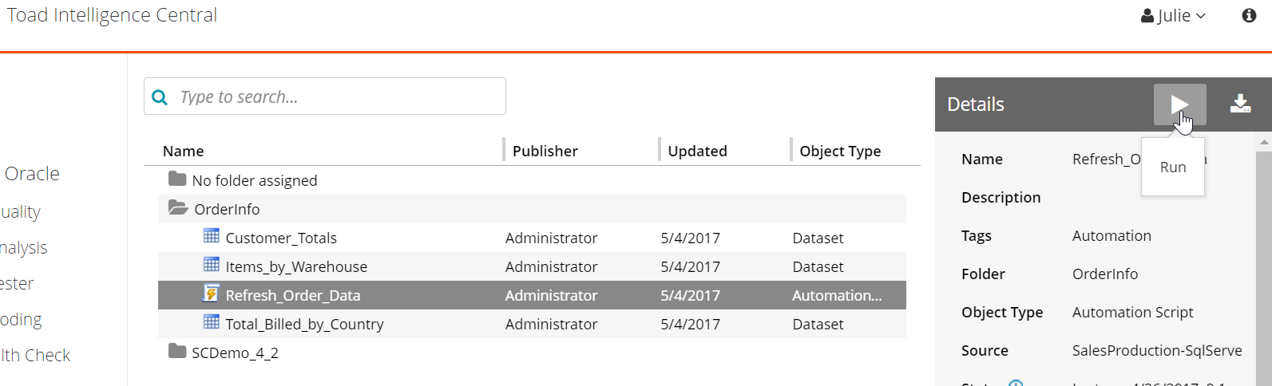Click Administrator publisher in Refresh_Order_Data row
This screenshot has height=386, width=1272.
coord(551,295)
